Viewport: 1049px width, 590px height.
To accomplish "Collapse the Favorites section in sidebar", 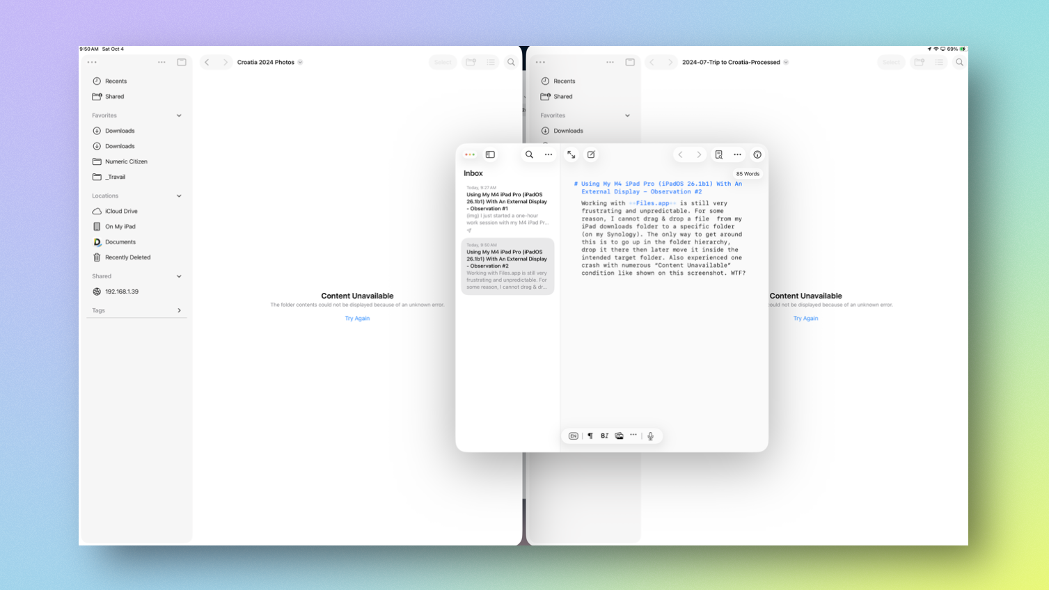I will click(x=180, y=115).
